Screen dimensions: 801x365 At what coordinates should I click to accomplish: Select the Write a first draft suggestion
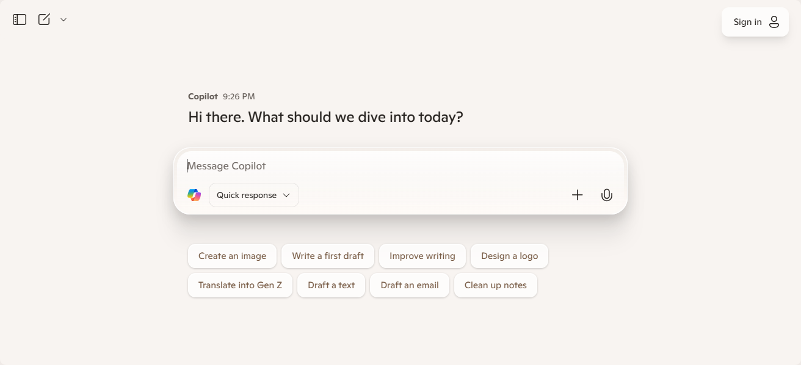pyautogui.click(x=328, y=256)
